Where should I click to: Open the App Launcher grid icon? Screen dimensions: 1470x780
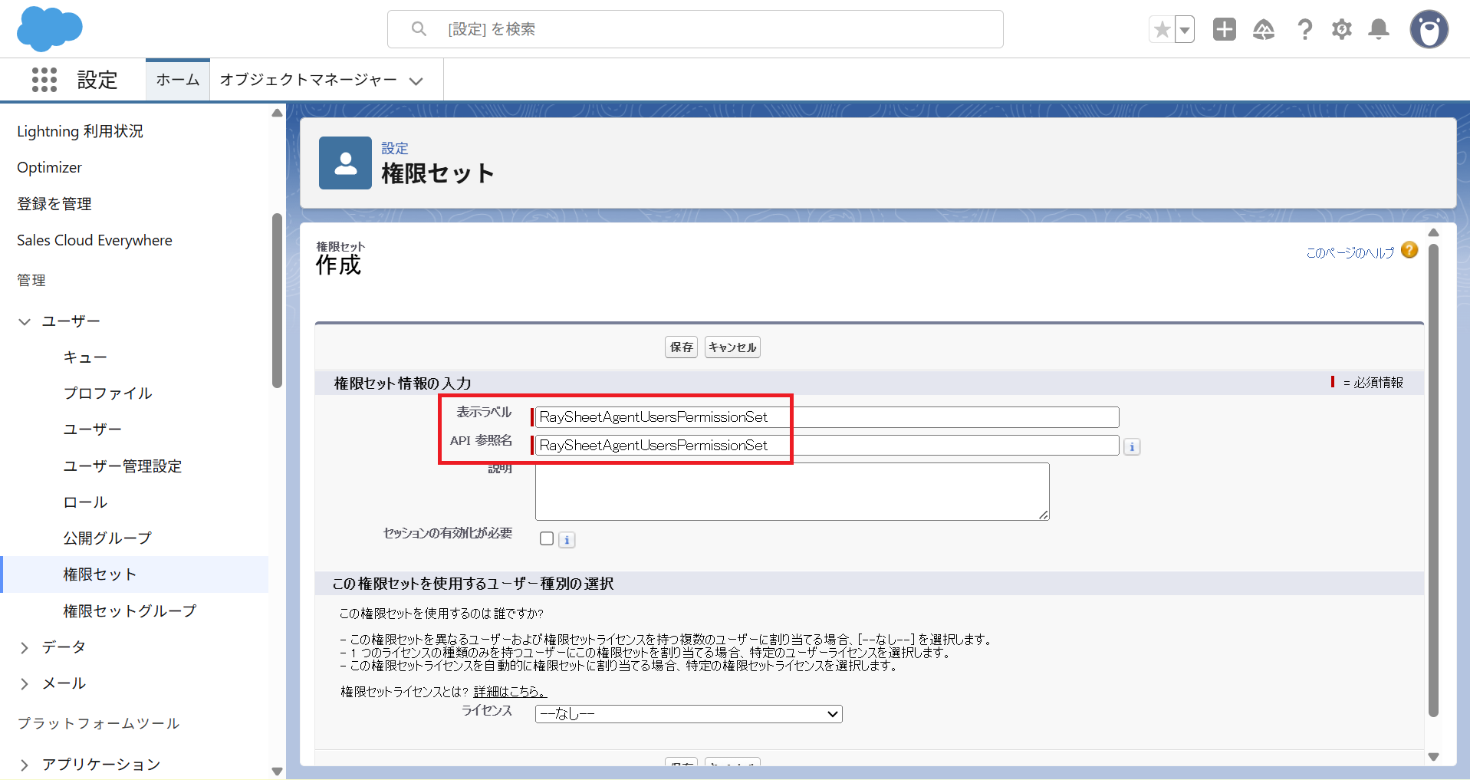[x=44, y=80]
